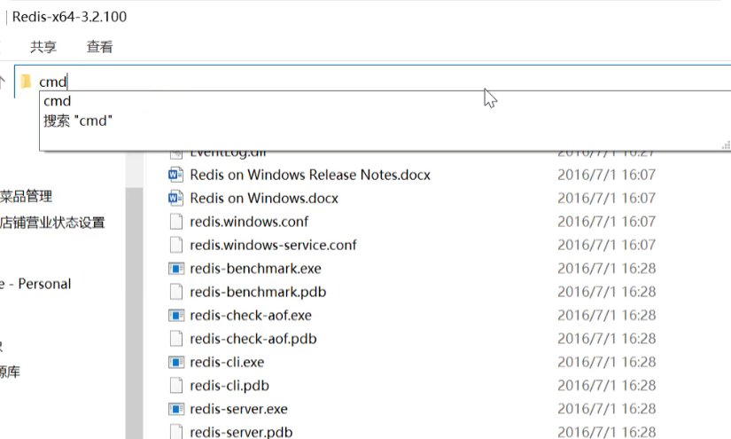Viewport: 731px width, 439px height.
Task: Open the 共享 ribbon tab
Action: [x=43, y=47]
